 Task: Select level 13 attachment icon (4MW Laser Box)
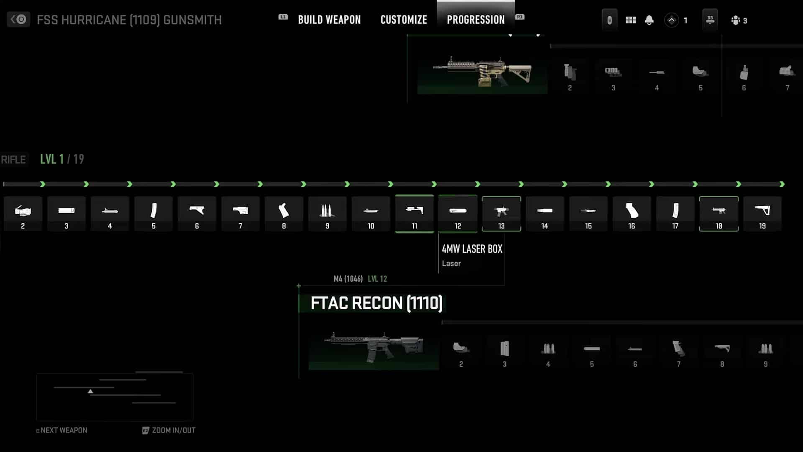click(501, 213)
